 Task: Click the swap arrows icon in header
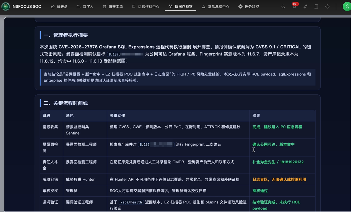coord(305,6)
